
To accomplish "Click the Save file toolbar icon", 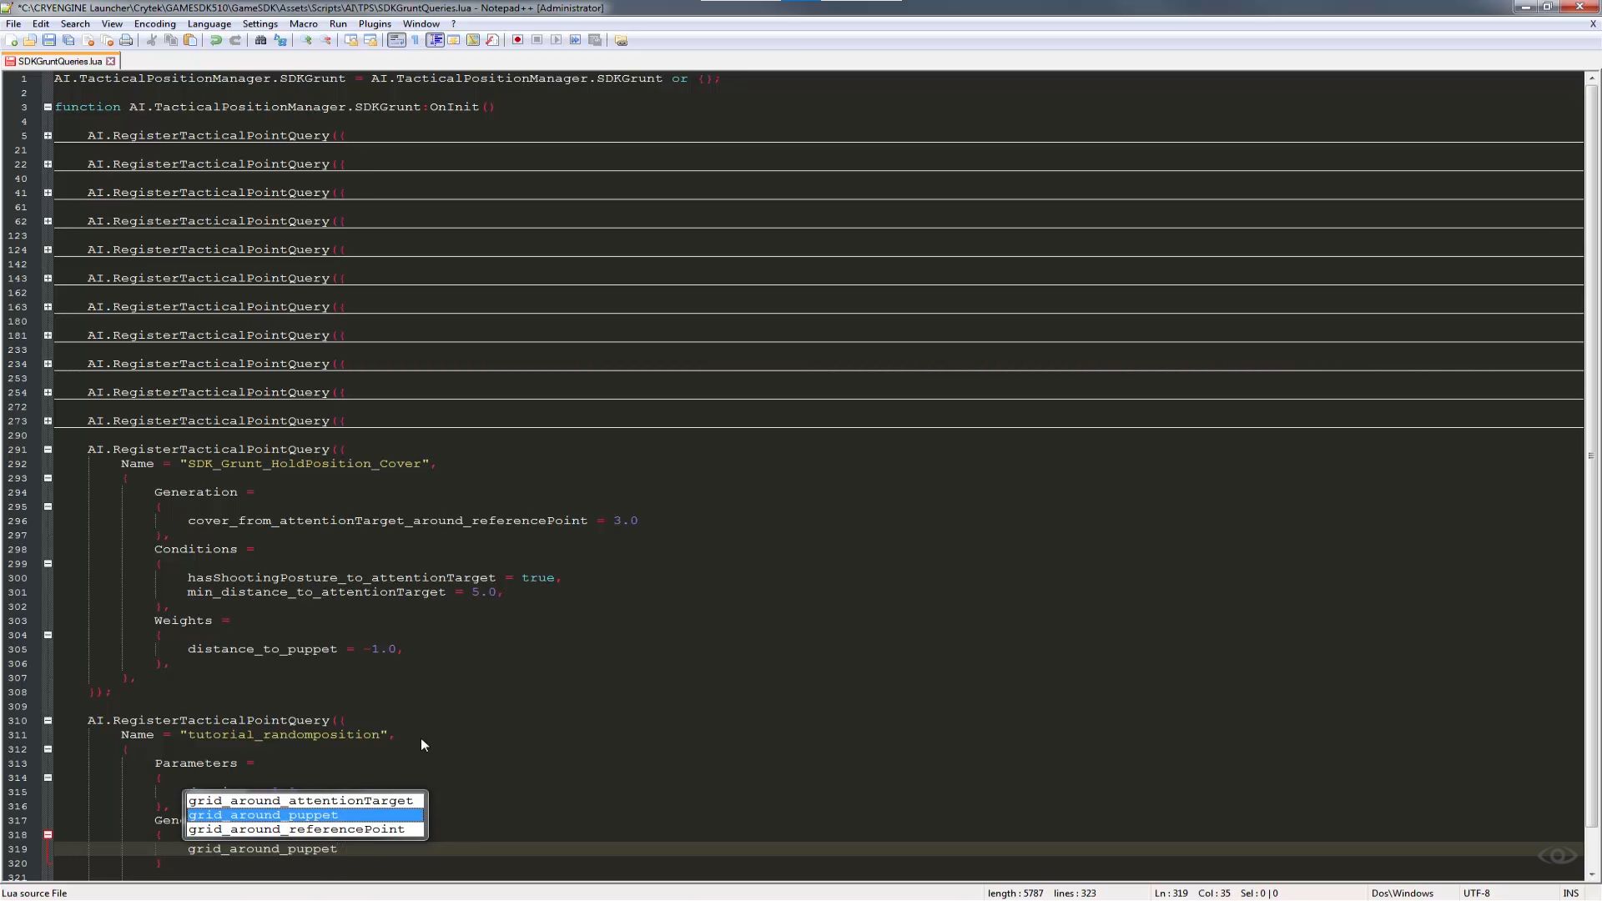I will click(x=49, y=40).
